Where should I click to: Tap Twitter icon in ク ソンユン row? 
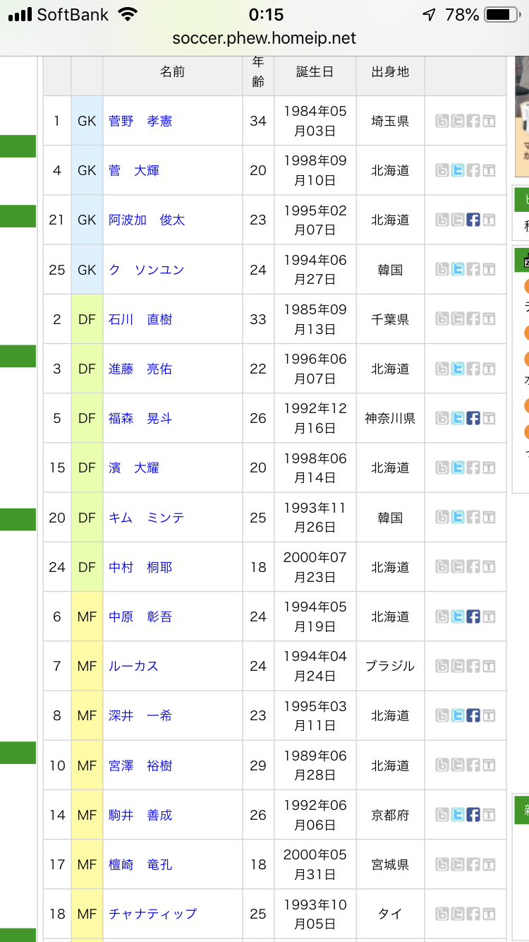[458, 269]
